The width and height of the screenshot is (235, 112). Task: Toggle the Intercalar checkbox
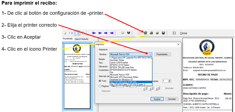click(163, 88)
